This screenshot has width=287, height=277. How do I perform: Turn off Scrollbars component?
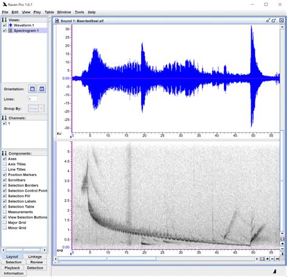[5, 180]
